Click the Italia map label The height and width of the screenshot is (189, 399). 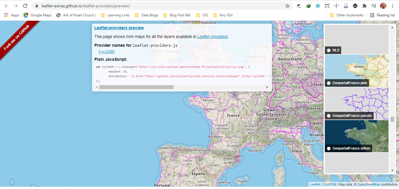point(297,151)
